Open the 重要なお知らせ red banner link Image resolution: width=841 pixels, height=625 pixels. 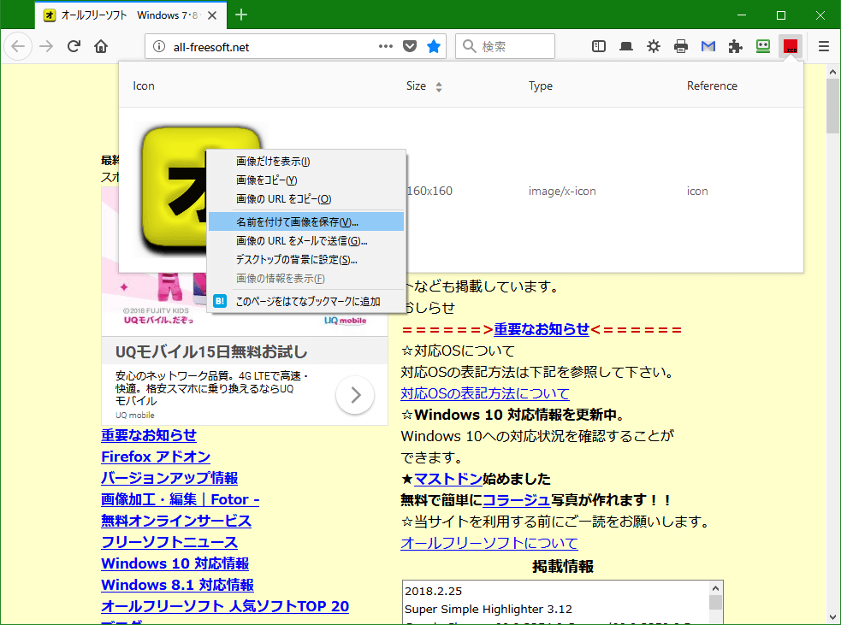542,329
